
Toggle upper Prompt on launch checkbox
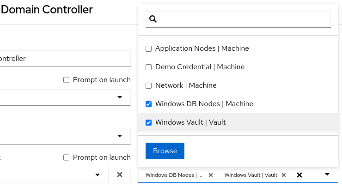click(66, 80)
